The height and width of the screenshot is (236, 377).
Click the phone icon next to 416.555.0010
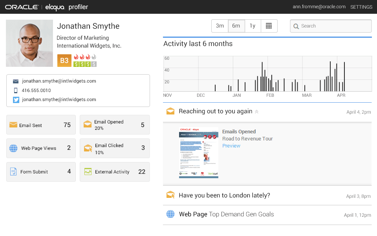point(16,90)
